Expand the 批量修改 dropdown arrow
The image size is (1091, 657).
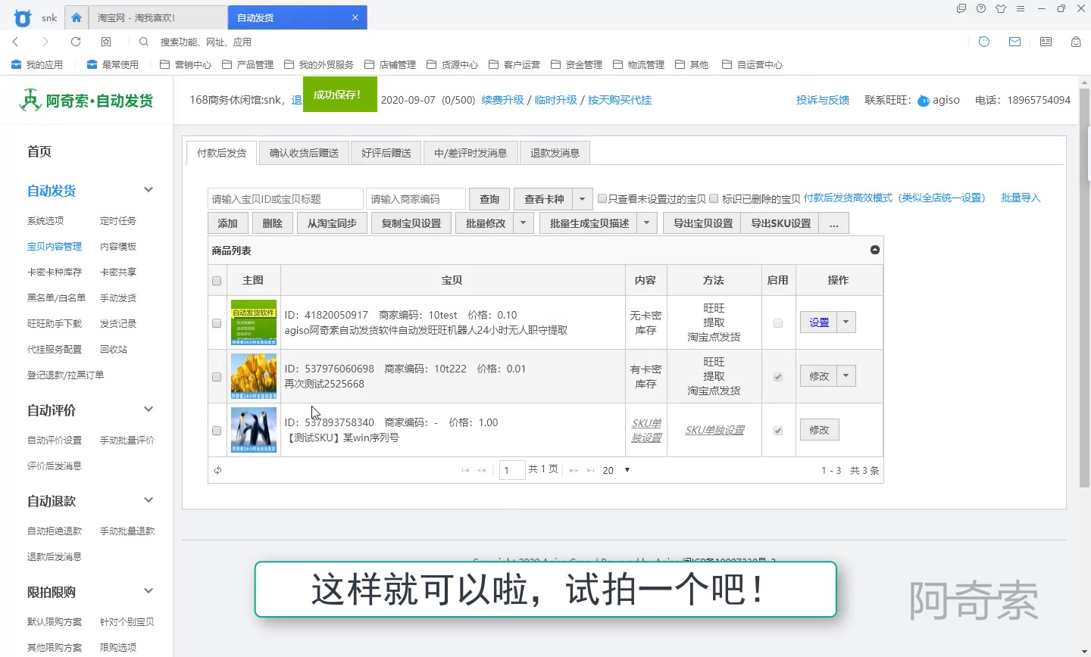coord(523,223)
